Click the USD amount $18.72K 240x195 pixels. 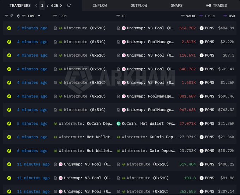coord(226,151)
